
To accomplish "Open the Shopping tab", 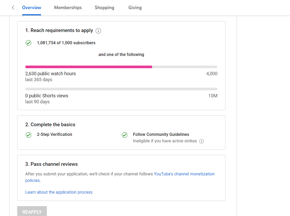I will pos(104,8).
